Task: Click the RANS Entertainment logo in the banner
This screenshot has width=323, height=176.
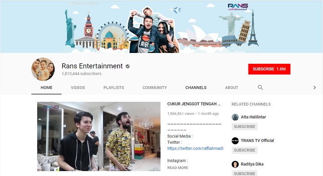Action: [238, 7]
